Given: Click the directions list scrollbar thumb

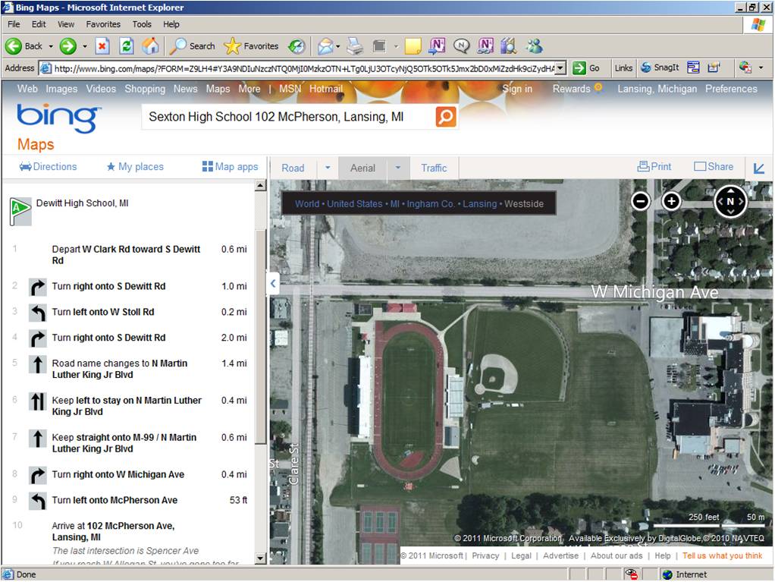Looking at the screenshot, I should point(260,336).
